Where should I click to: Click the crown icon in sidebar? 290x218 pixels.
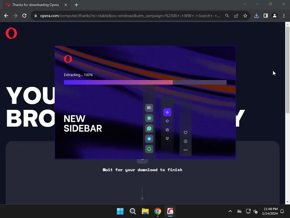(167, 130)
